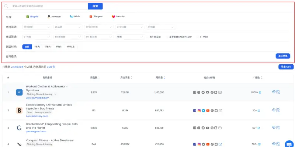The height and width of the screenshot is (147, 295).
Task: Click the Beauty & Health tag under Bocce's Bakery
Action: click(43, 112)
